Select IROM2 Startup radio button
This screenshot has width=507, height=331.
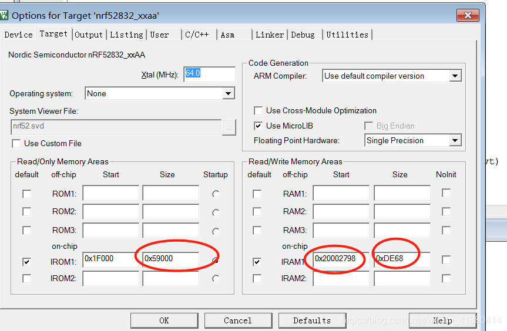[x=216, y=279]
